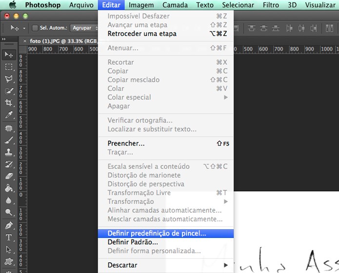The width and height of the screenshot is (339, 273).
Task: Click Auto-Align Layers icon in options bar
Action: [329, 28]
